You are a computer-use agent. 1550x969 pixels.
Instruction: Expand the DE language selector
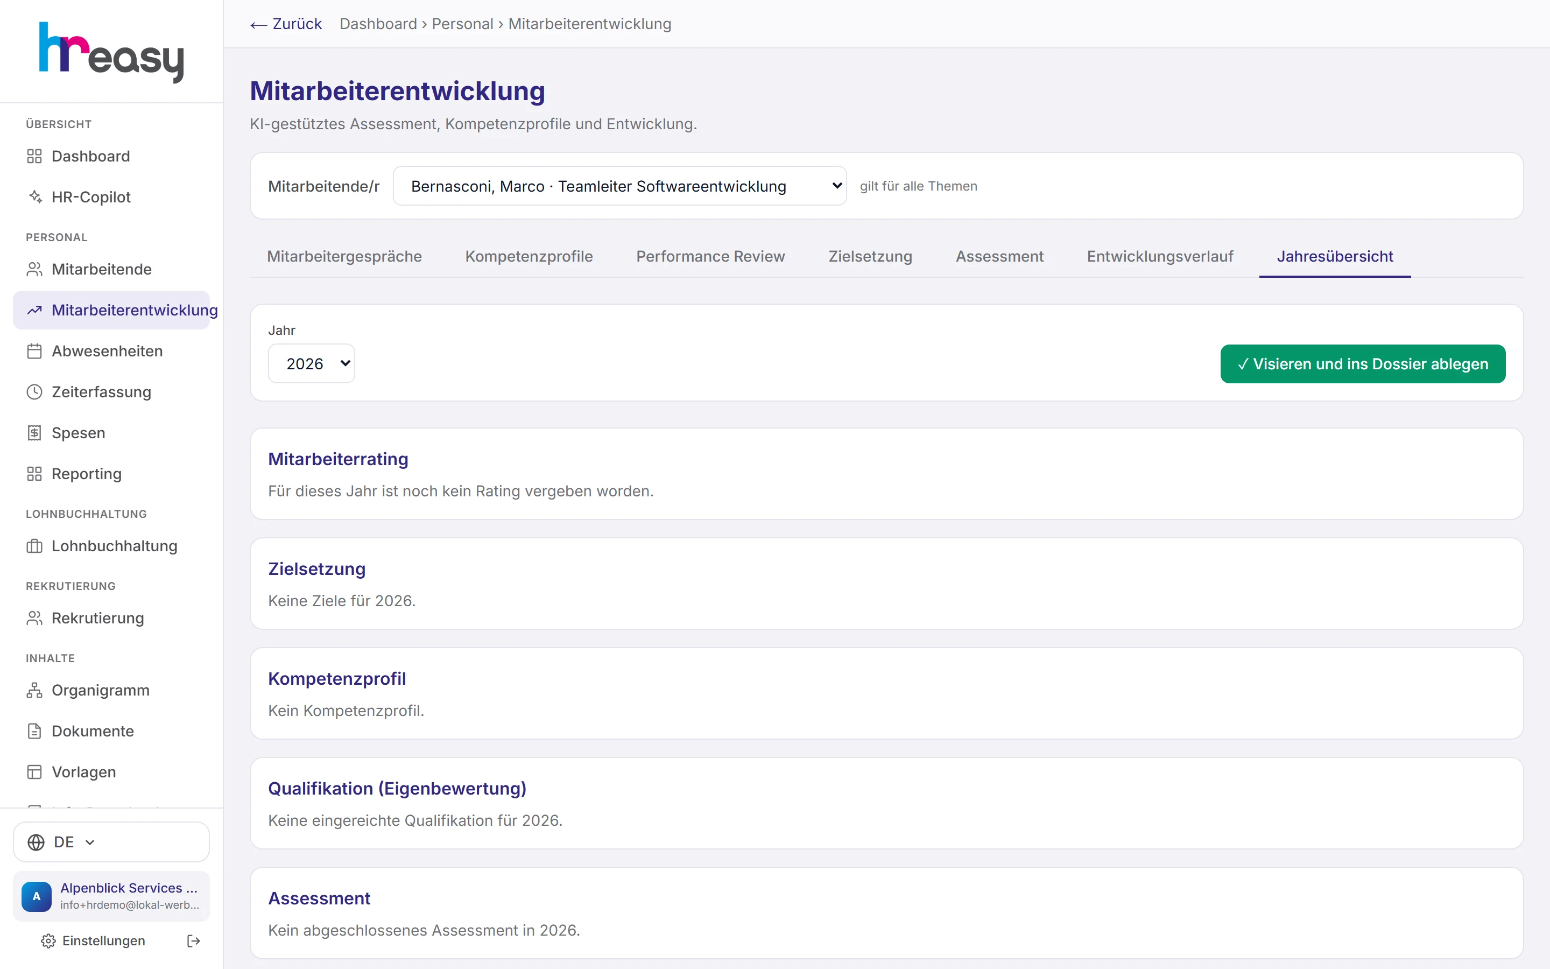(x=111, y=842)
